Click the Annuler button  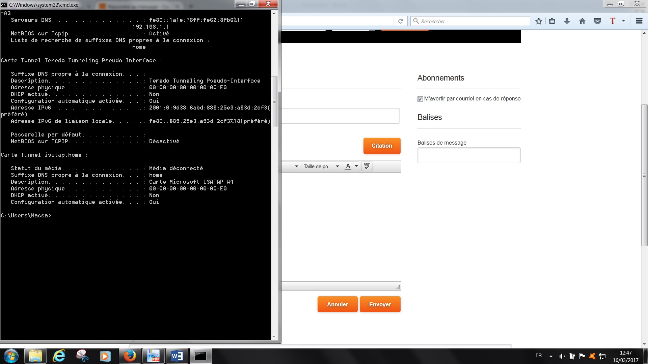[337, 304]
